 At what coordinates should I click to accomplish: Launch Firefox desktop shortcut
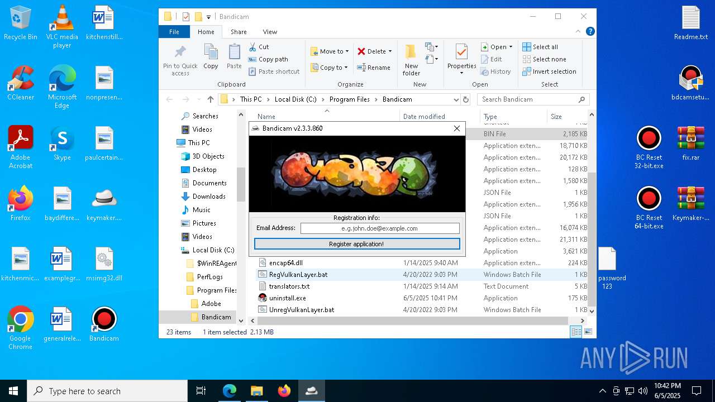pos(20,204)
